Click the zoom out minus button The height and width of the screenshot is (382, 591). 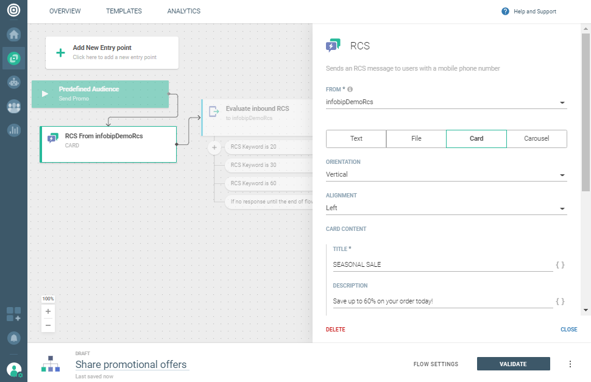(48, 325)
